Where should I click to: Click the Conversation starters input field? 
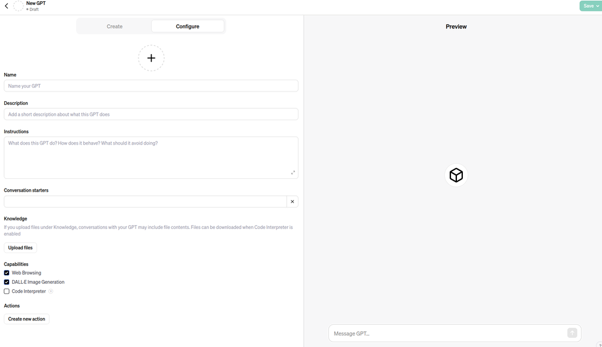pyautogui.click(x=145, y=201)
